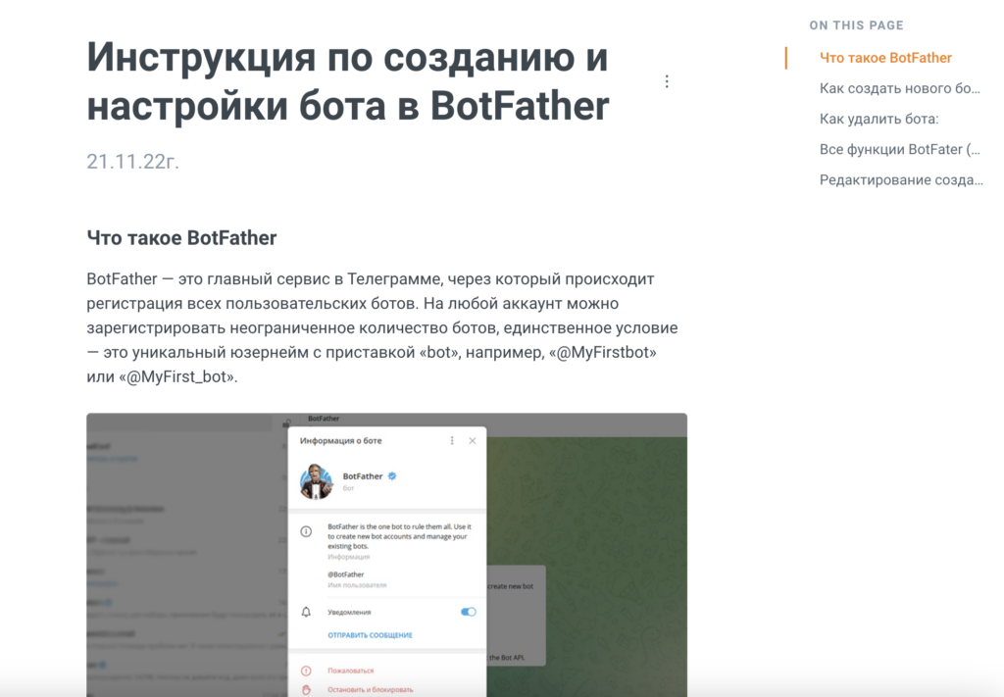Open Все функции BotFater section link
Image resolution: width=1004 pixels, height=697 pixels.
899,149
